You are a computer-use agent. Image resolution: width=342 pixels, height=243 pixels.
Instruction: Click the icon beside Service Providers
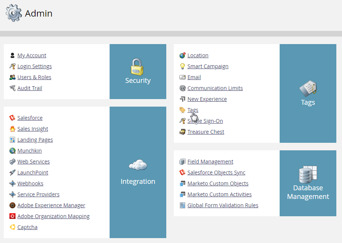12,194
